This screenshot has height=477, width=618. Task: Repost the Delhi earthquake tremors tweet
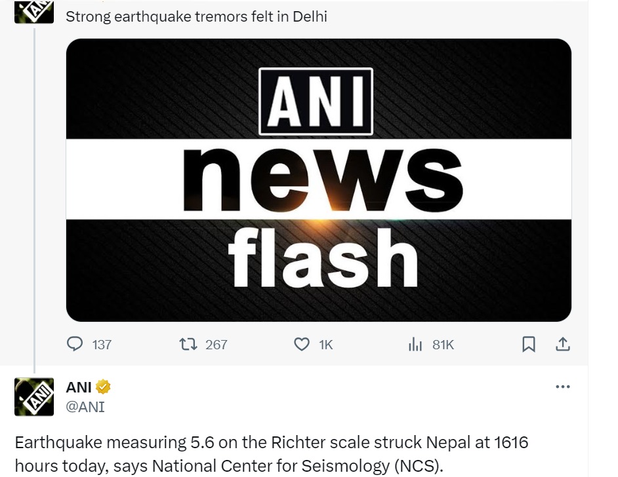tap(187, 344)
